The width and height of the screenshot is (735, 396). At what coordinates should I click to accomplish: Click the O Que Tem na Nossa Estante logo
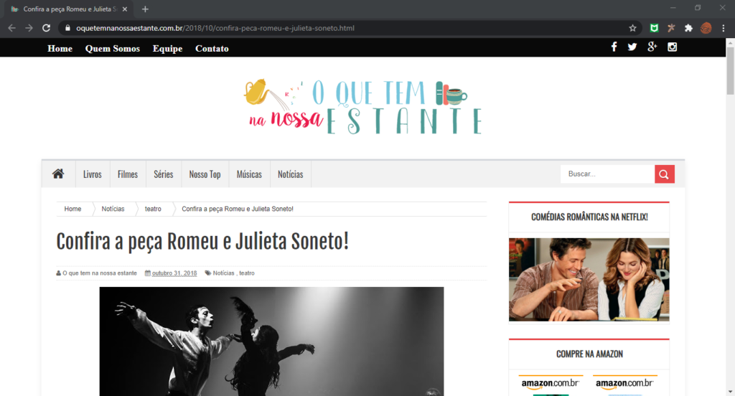(362, 108)
